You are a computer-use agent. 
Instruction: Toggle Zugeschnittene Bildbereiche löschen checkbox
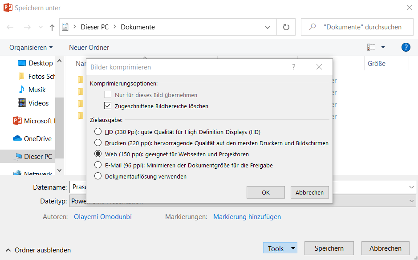click(107, 106)
